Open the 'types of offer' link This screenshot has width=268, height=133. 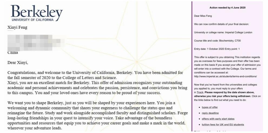coord(210,107)
